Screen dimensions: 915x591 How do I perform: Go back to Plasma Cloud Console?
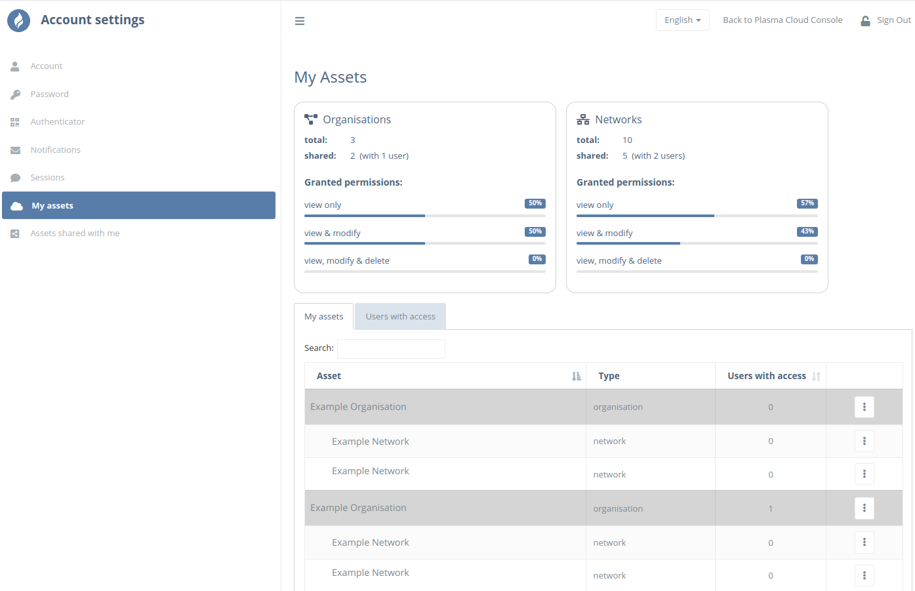point(783,20)
